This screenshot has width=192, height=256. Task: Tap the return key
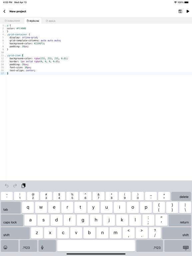(x=180, y=220)
